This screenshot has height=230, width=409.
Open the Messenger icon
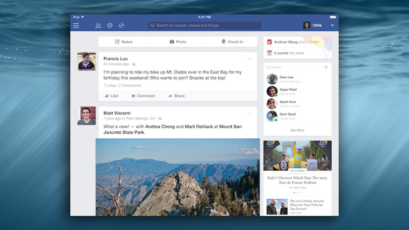(110, 26)
